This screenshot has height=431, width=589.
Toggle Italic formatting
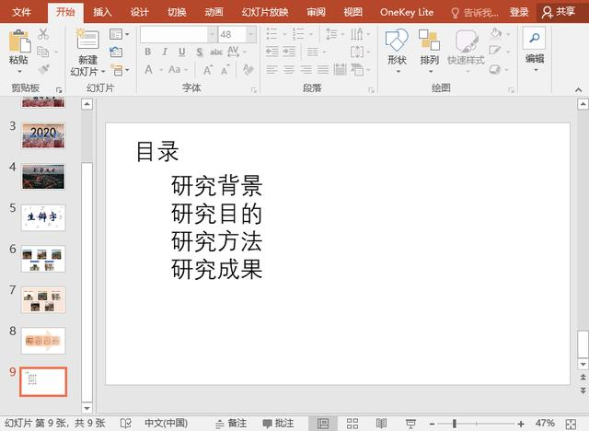pyautogui.click(x=165, y=52)
